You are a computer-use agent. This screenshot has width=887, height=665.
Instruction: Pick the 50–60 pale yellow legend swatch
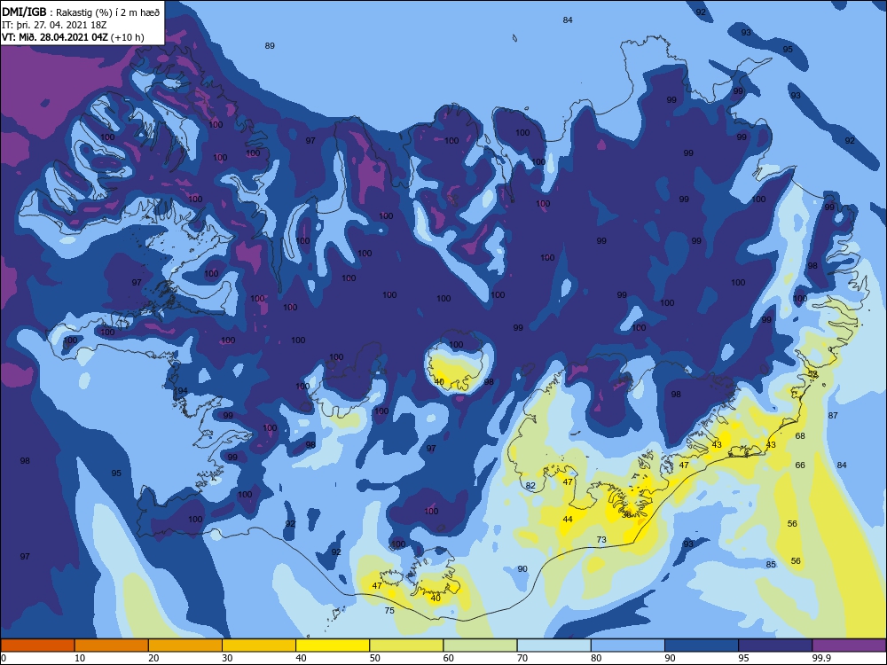406,645
